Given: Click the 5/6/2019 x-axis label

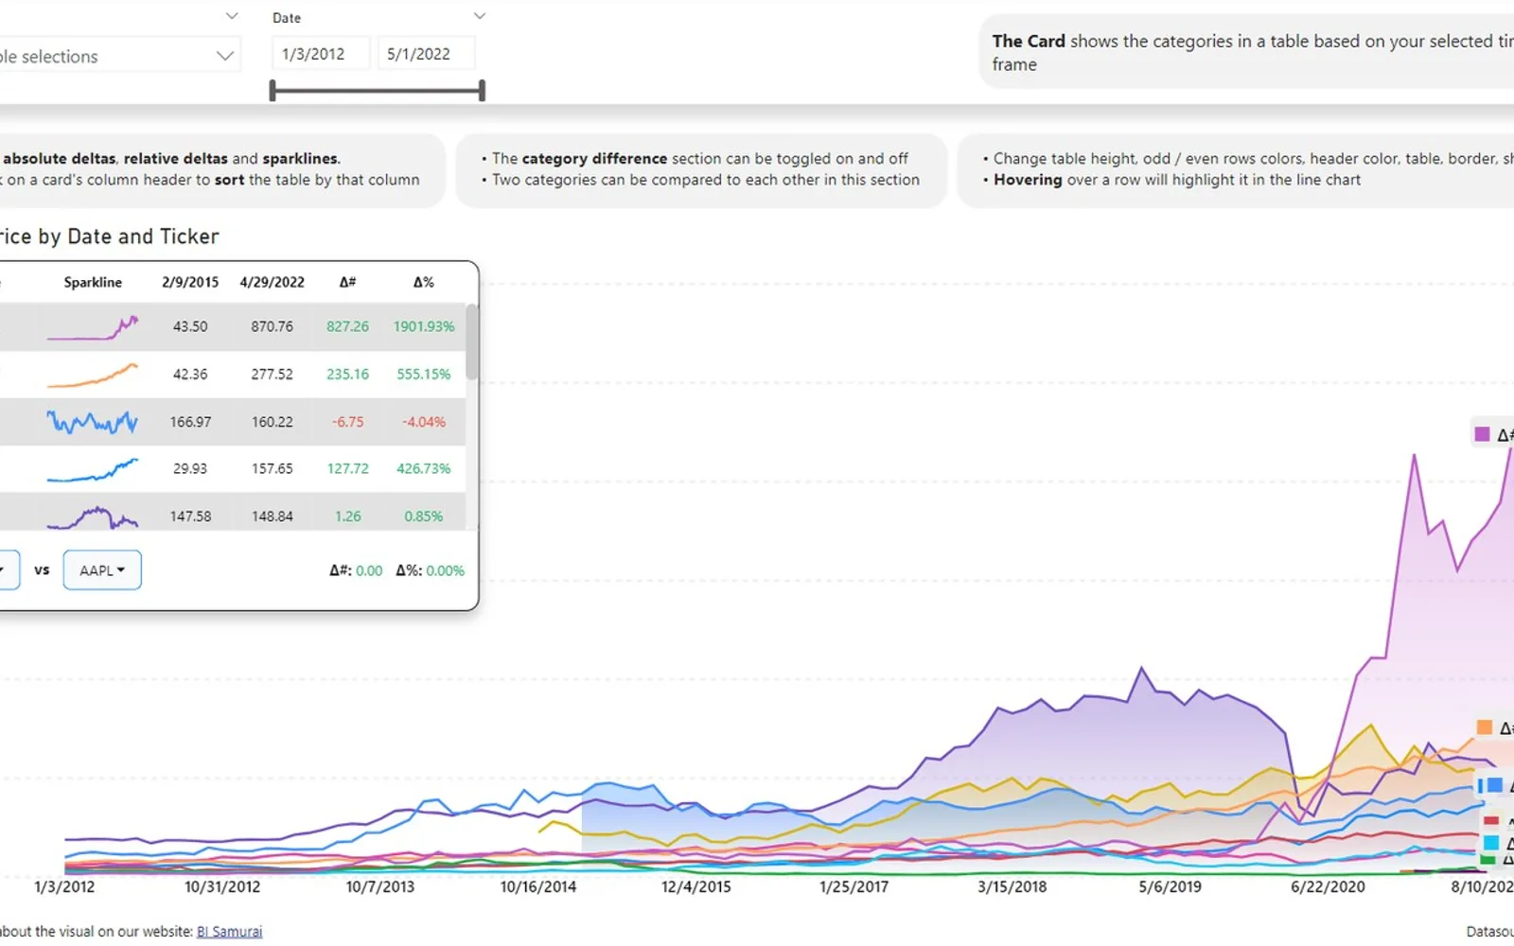Looking at the screenshot, I should [1170, 886].
